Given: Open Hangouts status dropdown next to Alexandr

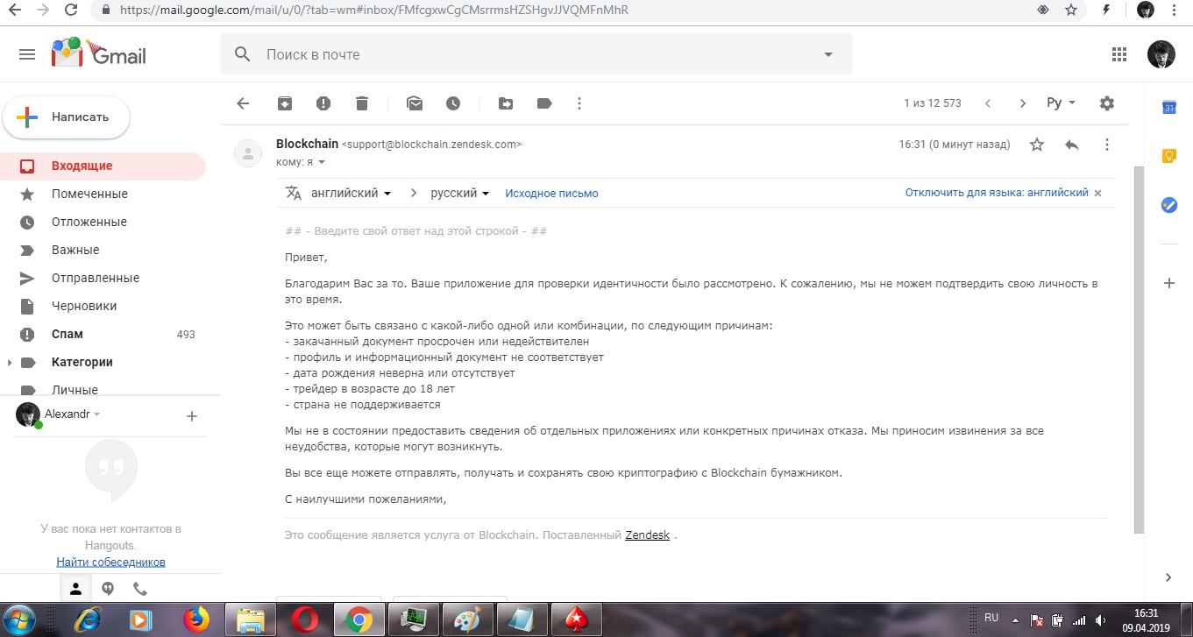Looking at the screenshot, I should 96,414.
